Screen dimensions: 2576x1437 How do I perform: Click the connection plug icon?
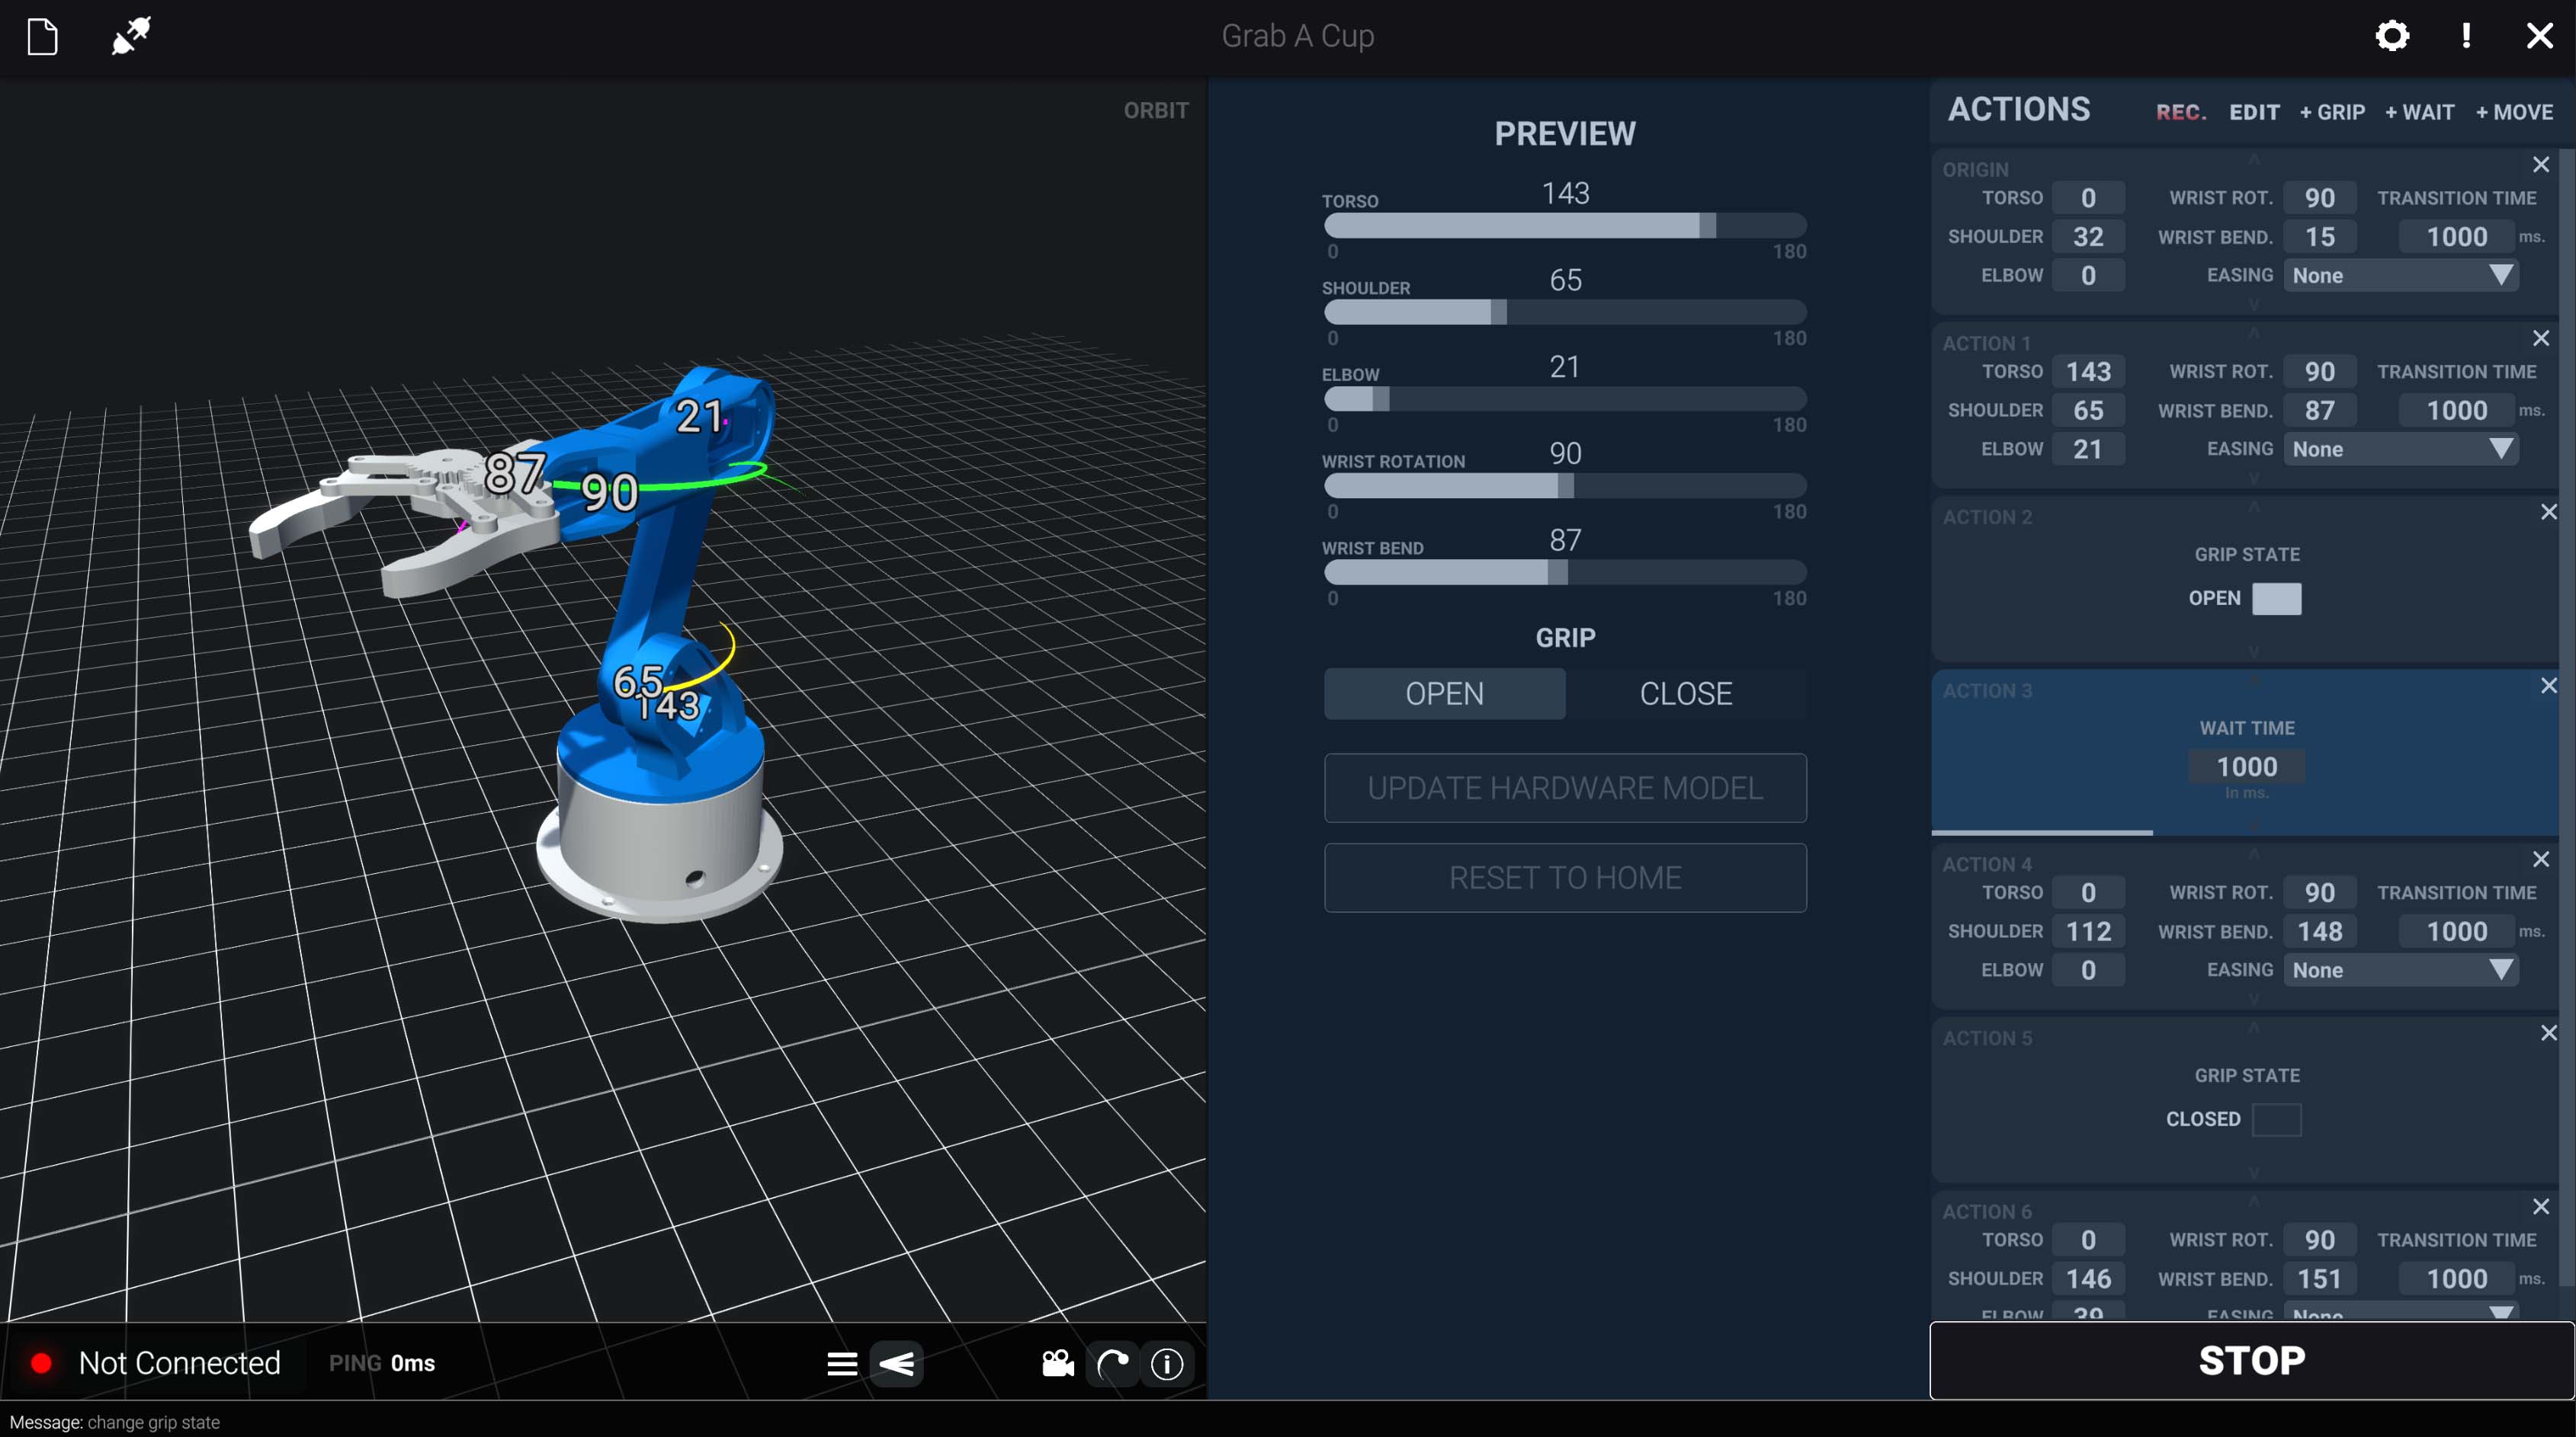(130, 36)
